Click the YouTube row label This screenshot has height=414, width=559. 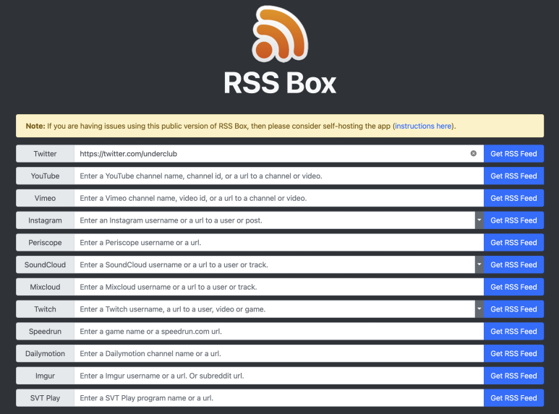pos(45,176)
